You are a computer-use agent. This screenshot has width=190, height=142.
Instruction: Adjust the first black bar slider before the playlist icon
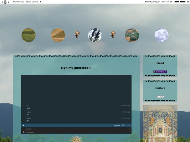(x=177, y=2)
